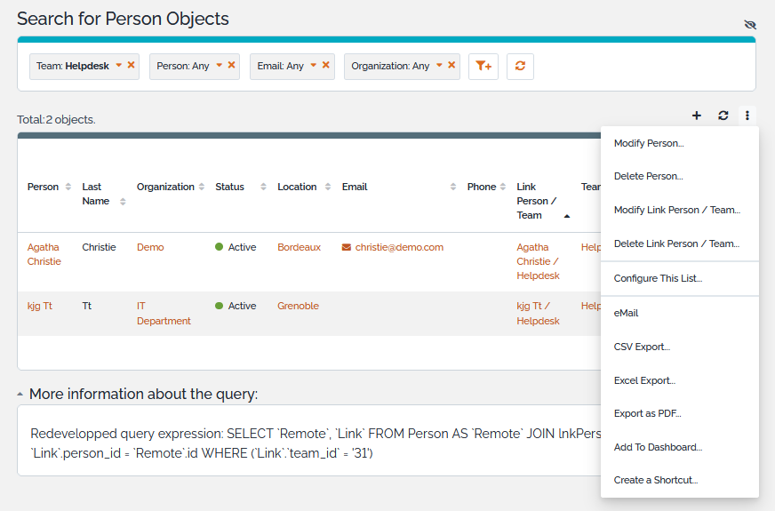Sort by the Status column
The image size is (775, 511).
[263, 187]
